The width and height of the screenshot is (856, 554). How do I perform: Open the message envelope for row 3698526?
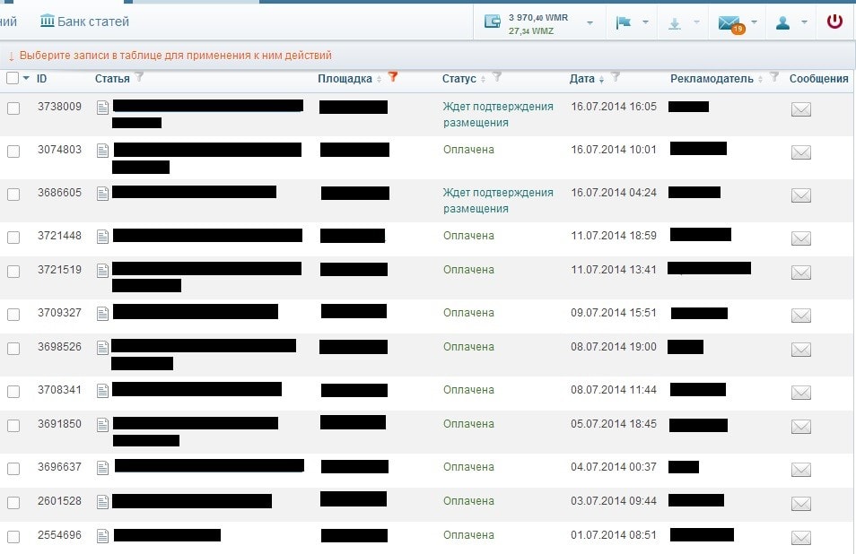801,349
